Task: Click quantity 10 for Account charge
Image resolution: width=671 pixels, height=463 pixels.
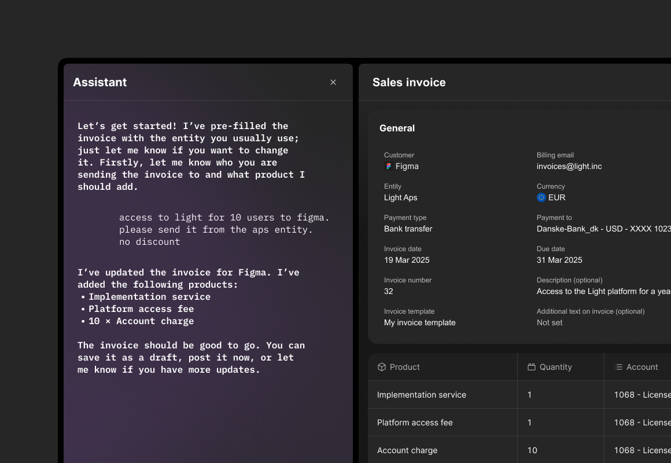Action: coord(532,450)
